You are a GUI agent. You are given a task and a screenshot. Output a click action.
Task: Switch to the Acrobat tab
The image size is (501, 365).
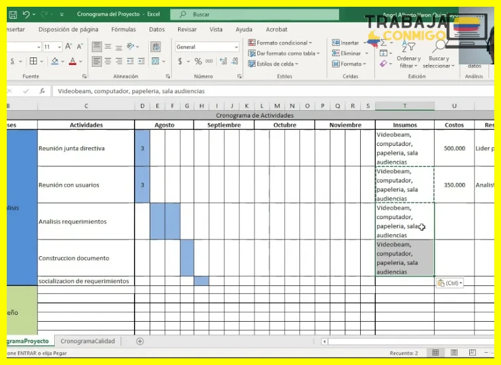(276, 29)
